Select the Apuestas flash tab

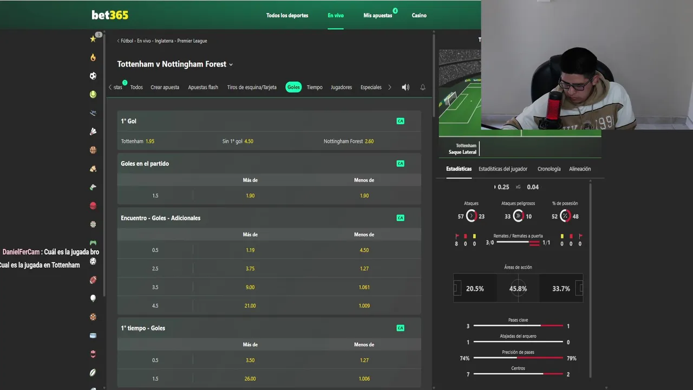[203, 87]
